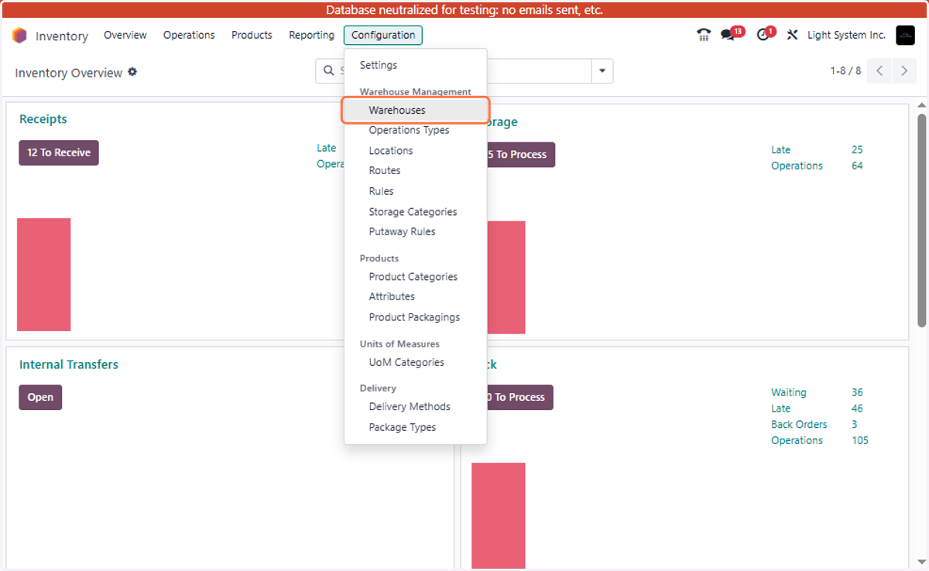Open the Overview menu
Screen dimensions: 929x571
[125, 35]
